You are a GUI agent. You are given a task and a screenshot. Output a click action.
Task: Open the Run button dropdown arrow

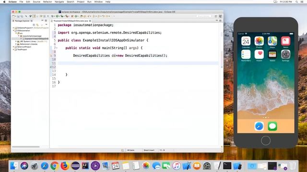[59, 16]
